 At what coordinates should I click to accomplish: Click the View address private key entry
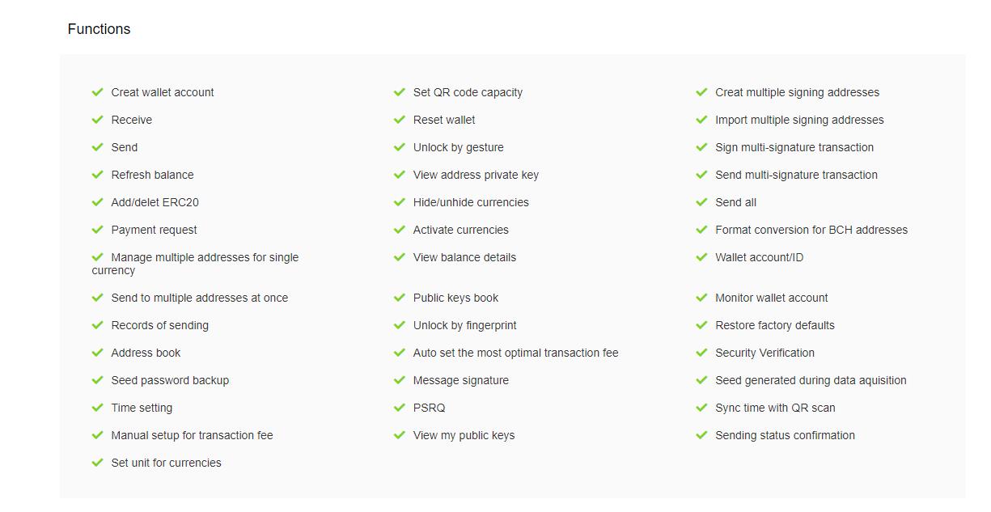coord(476,175)
